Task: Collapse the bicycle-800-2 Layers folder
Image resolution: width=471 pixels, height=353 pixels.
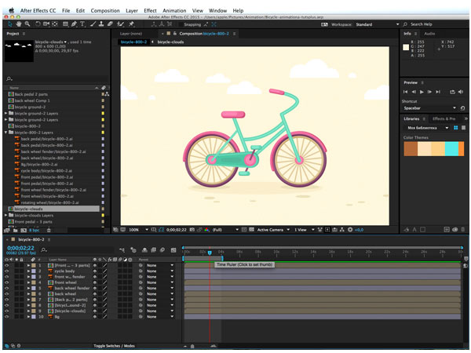Action: 5,133
